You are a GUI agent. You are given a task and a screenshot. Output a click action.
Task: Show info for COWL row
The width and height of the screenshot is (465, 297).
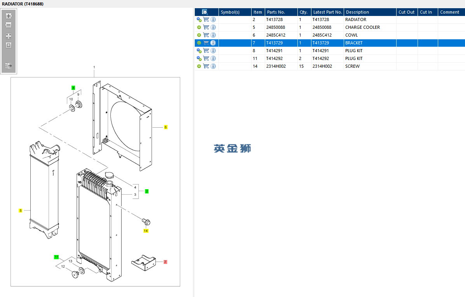coord(213,35)
